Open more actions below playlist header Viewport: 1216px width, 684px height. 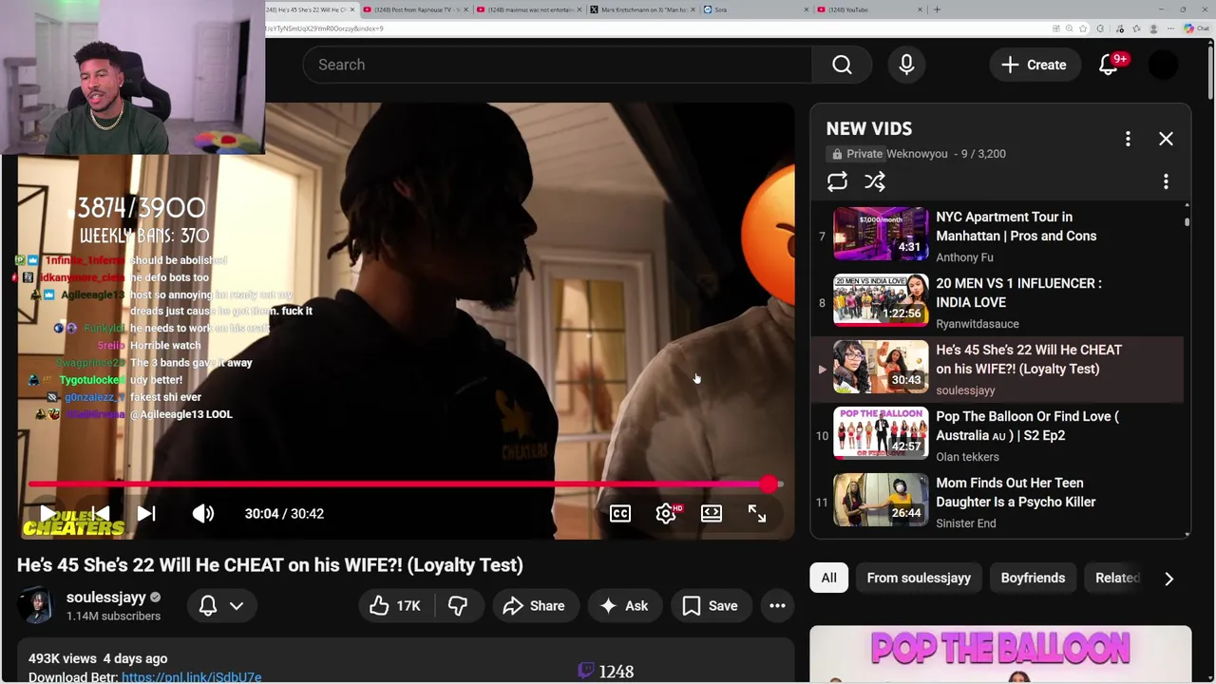1166,181
